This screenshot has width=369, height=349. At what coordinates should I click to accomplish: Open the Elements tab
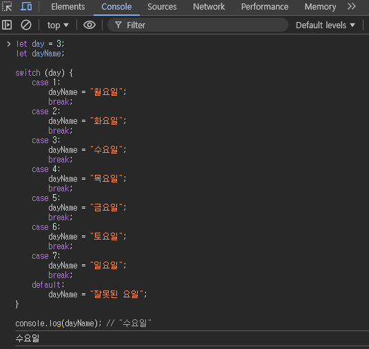coord(68,7)
